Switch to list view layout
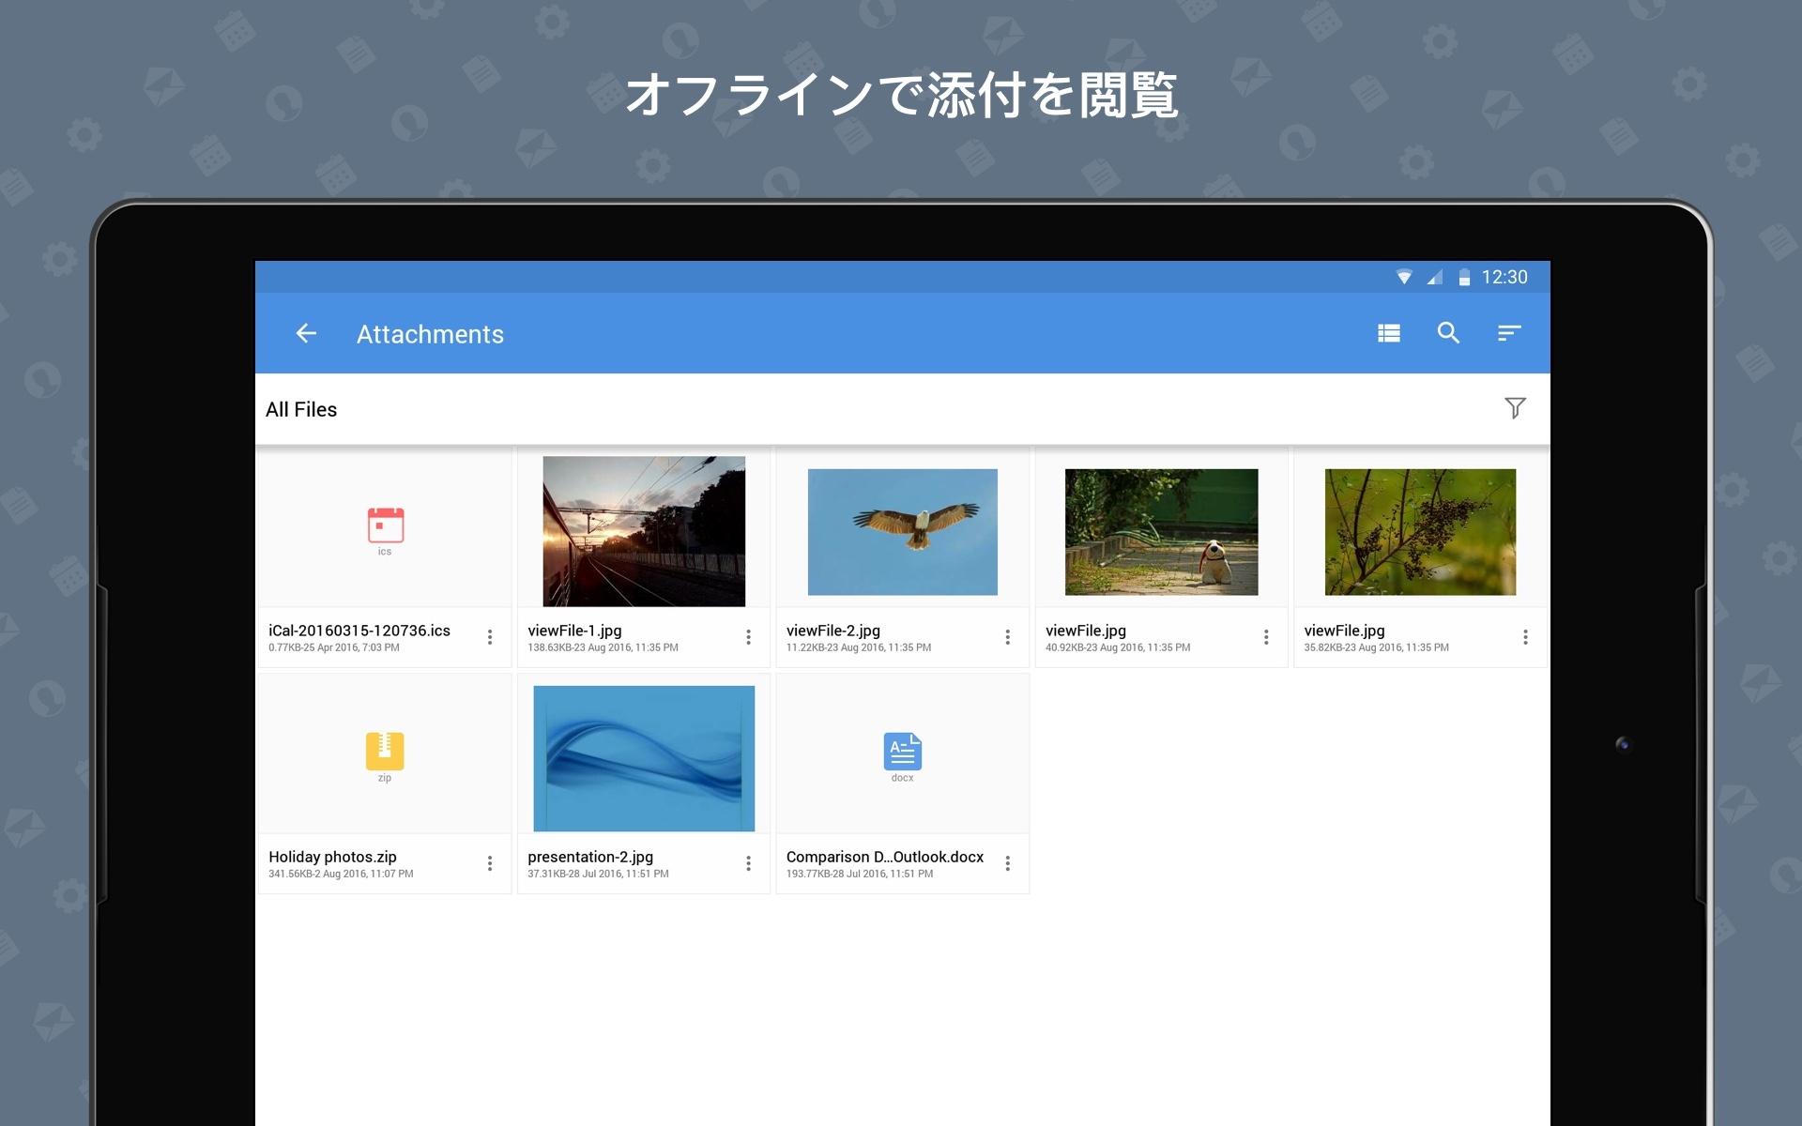 click(1389, 333)
